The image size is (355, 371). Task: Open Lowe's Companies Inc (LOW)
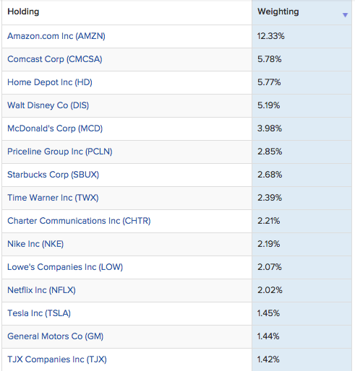point(65,267)
